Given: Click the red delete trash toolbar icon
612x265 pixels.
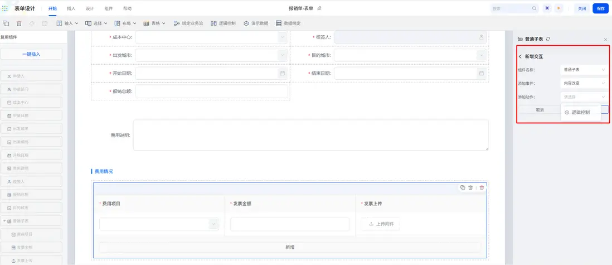Looking at the screenshot, I should [x=19, y=23].
